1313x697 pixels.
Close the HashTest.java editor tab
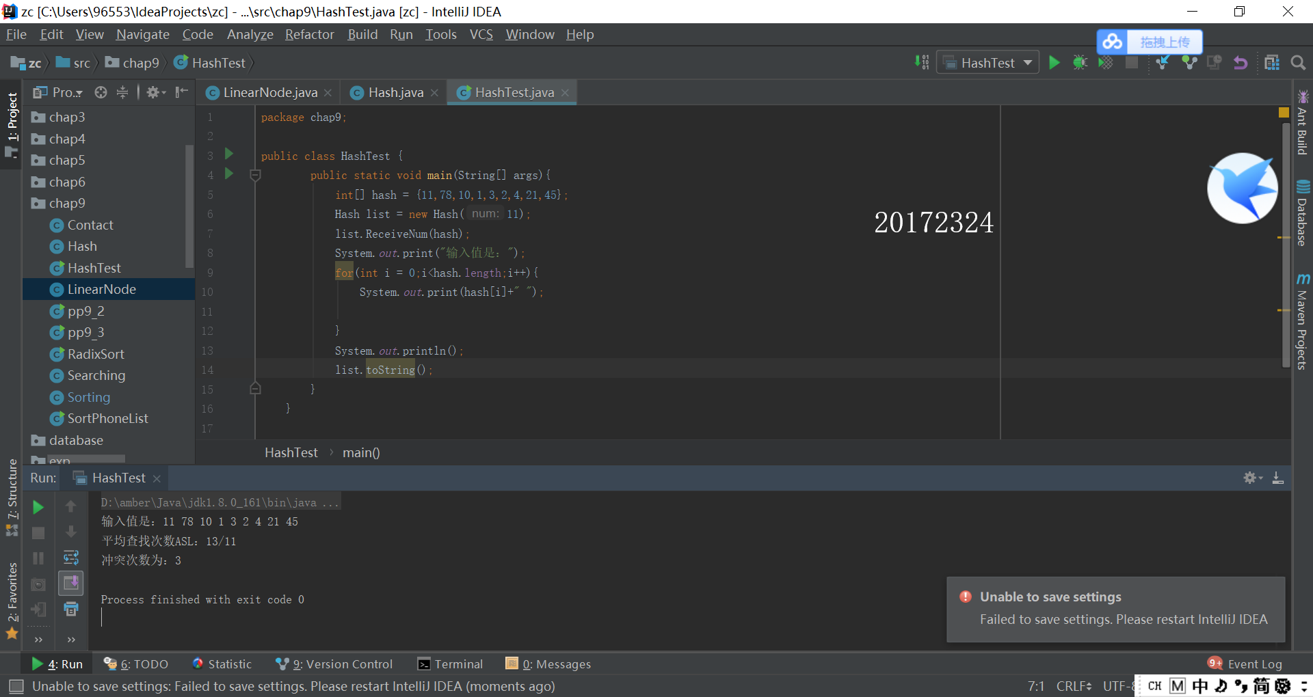point(565,93)
